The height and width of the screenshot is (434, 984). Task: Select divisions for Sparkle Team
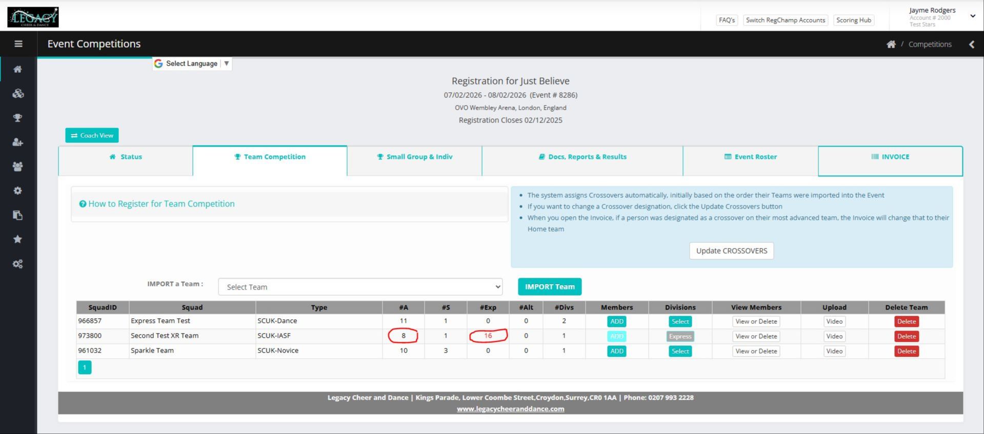680,352
